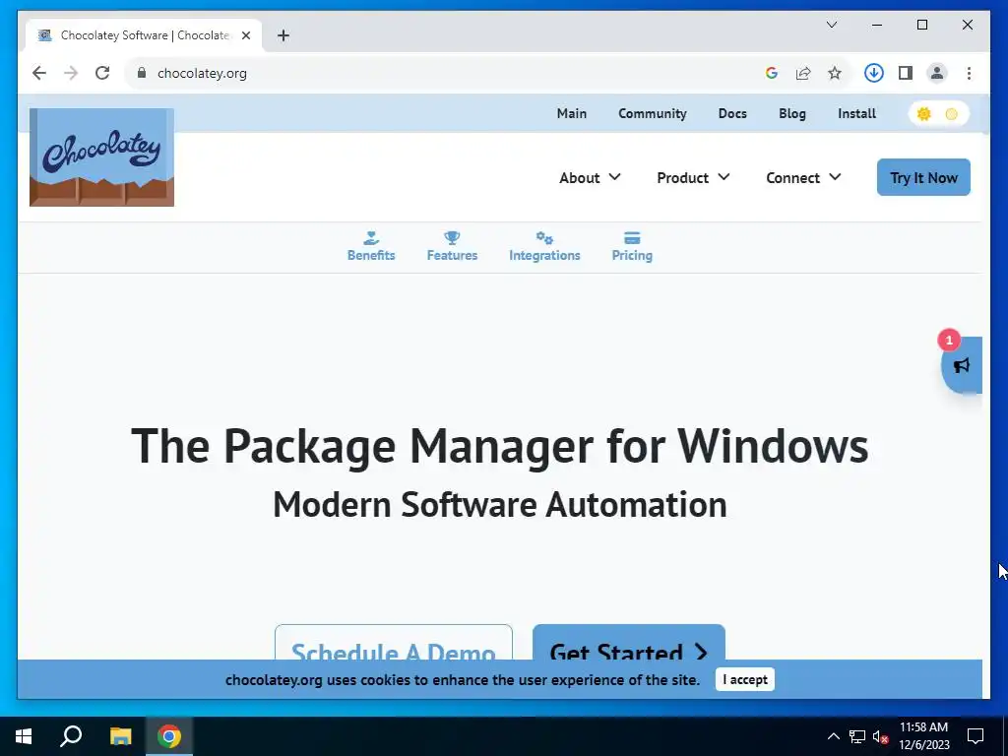Bookmark this tab with the star icon

pyautogui.click(x=835, y=73)
